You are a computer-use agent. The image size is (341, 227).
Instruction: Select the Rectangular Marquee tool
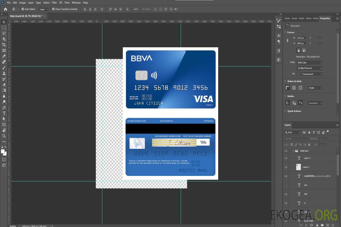(x=4, y=28)
